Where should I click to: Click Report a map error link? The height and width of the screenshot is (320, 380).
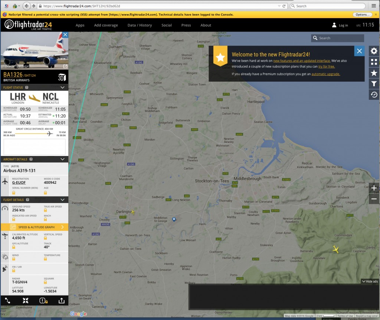(367, 316)
